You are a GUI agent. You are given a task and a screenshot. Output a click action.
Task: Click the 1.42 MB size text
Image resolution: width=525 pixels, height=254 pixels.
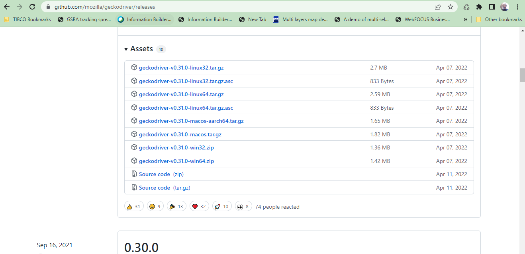(x=380, y=161)
